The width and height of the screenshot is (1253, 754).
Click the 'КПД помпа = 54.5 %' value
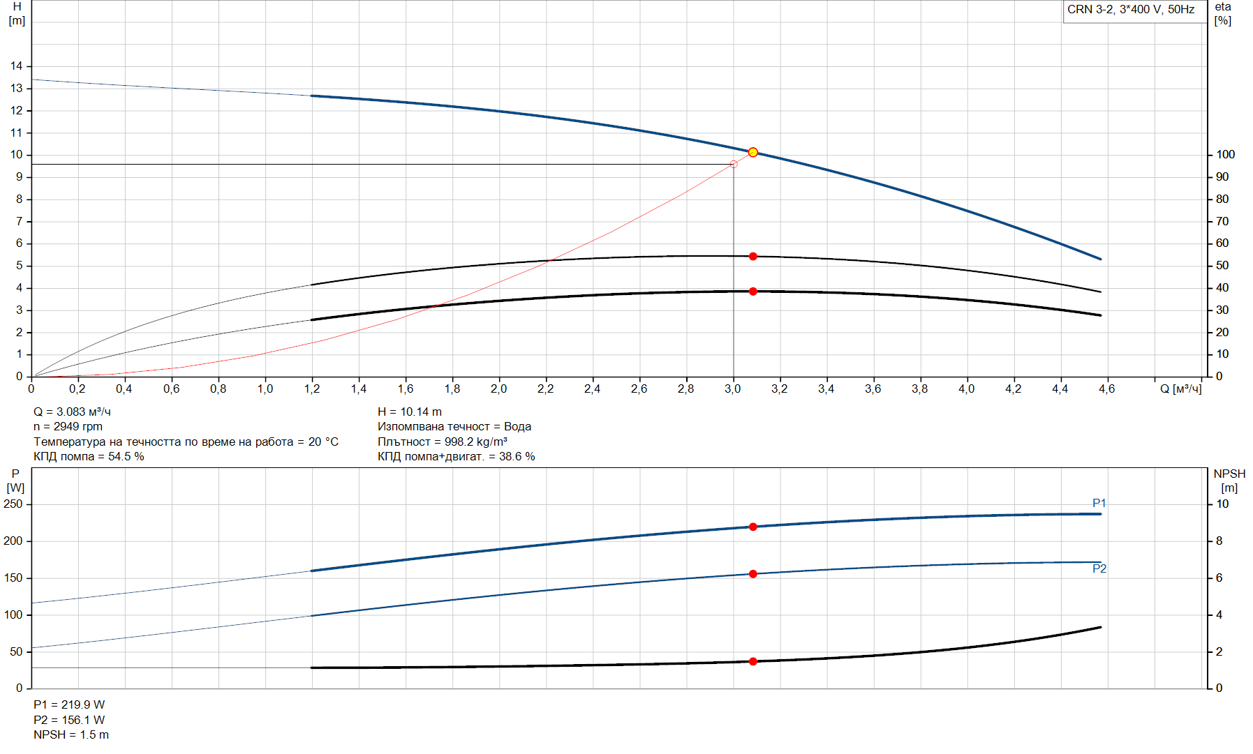click(89, 456)
